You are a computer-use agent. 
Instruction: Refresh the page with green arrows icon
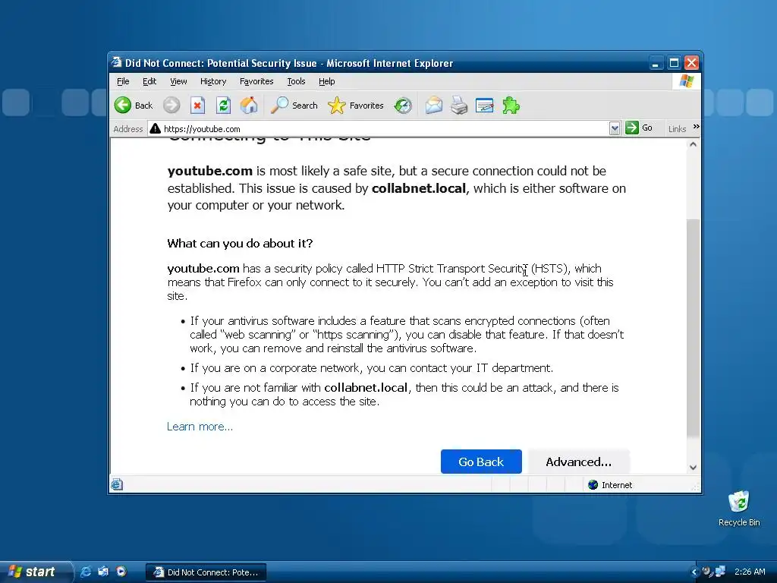(x=224, y=105)
